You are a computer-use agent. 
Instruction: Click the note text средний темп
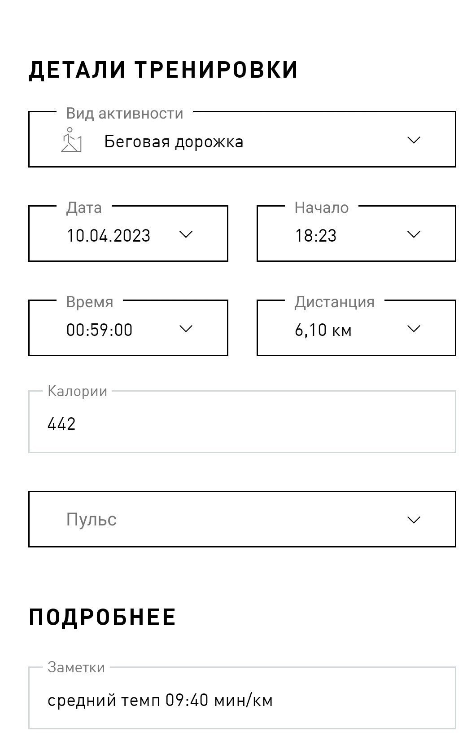[x=104, y=701]
